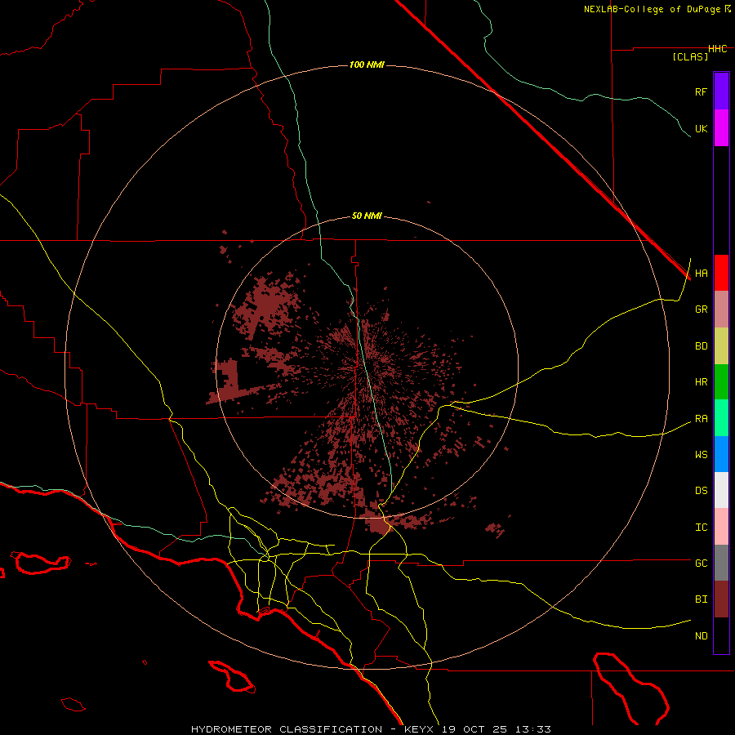The height and width of the screenshot is (735, 735).
Task: Select the IC pink legend swatch
Action: [721, 527]
